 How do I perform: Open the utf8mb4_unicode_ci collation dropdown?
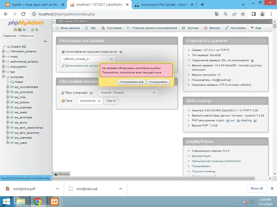pyautogui.click(x=88, y=59)
